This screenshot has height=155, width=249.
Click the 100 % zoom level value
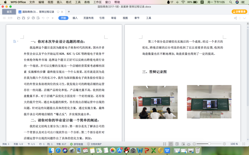234,144
